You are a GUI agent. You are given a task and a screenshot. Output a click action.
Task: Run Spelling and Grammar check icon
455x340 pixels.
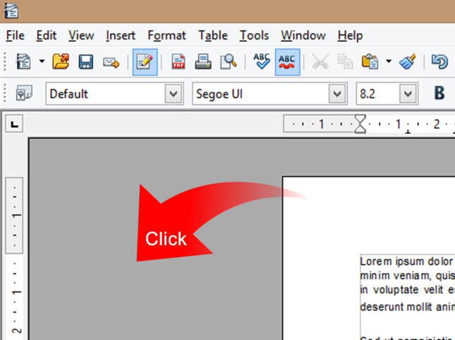pos(261,61)
